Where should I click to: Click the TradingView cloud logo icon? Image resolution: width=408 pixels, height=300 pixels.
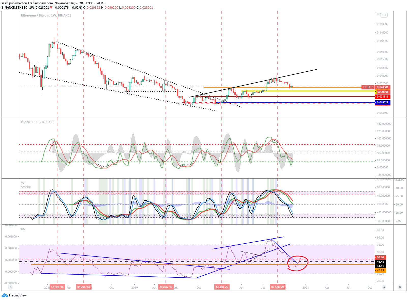click(x=5, y=295)
